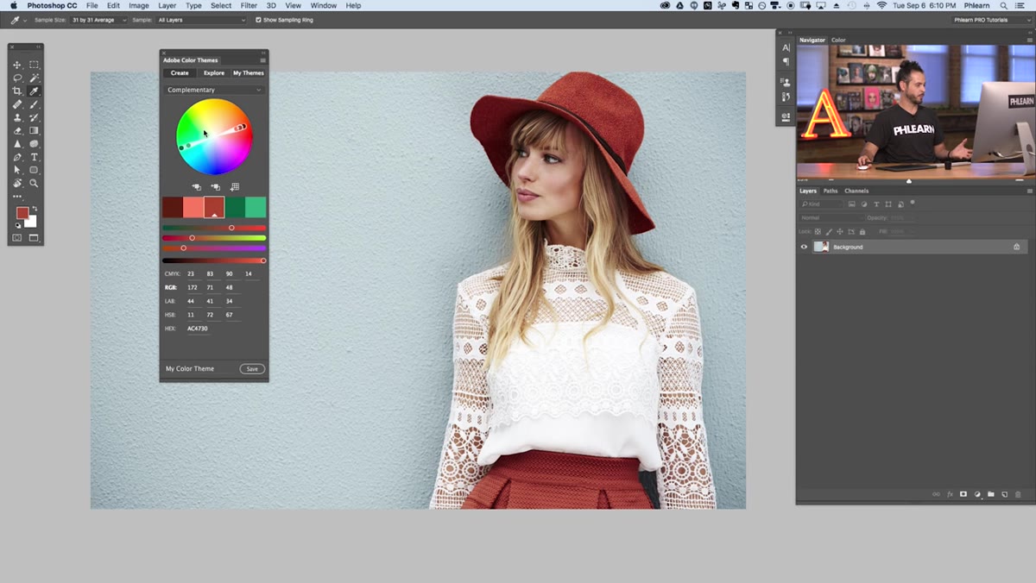1036x583 pixels.
Task: Swap foreground and background colors
Action: (35, 208)
